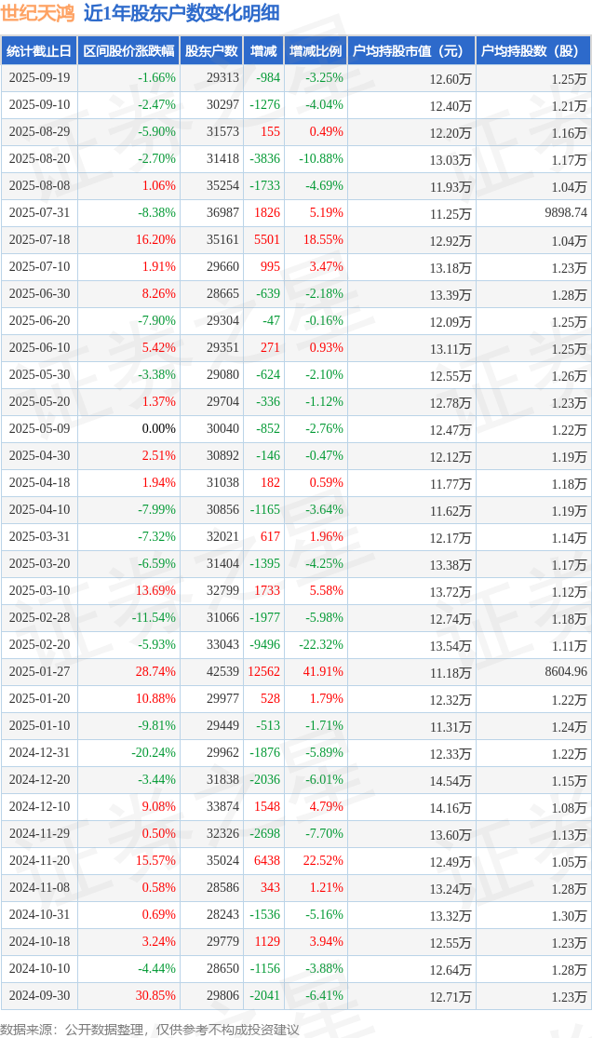Click the 股东户数 column header
Screen dimensions: 592x1038
point(211,51)
